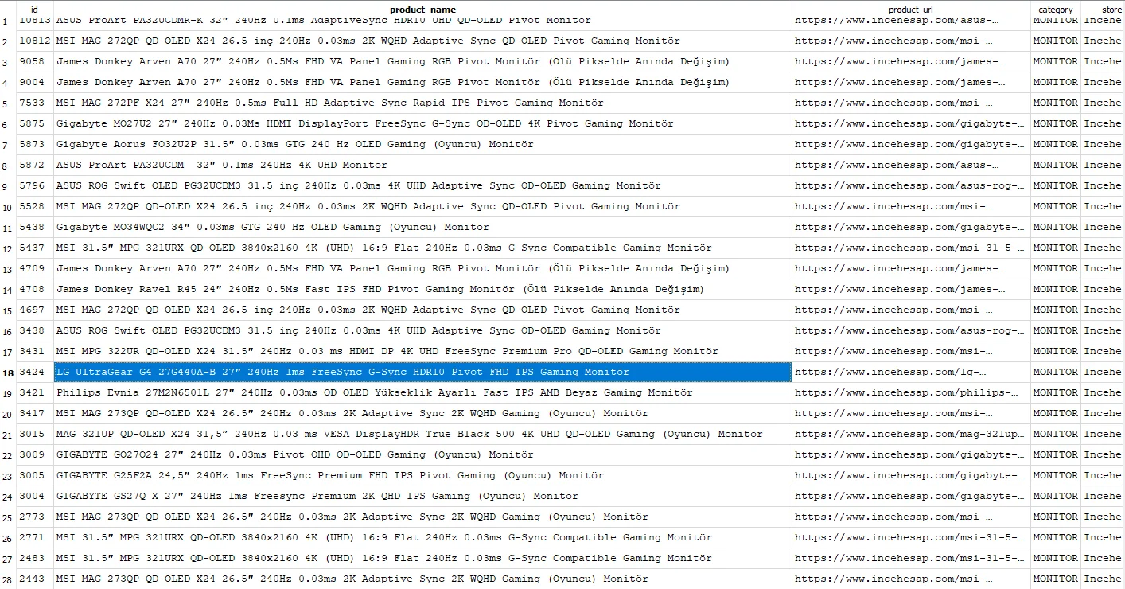Select the philips product URL cell
Screen dimensions: 1125x589
(x=911, y=392)
